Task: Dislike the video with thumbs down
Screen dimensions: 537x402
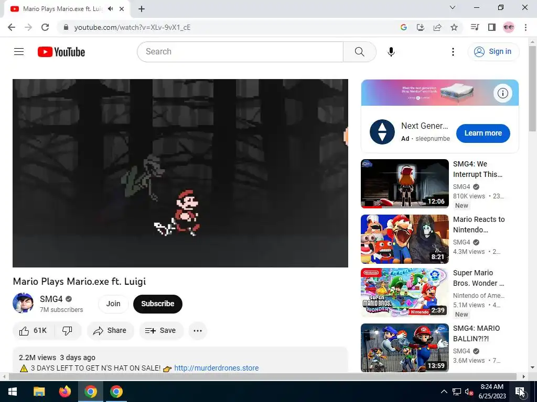Action: tap(68, 331)
